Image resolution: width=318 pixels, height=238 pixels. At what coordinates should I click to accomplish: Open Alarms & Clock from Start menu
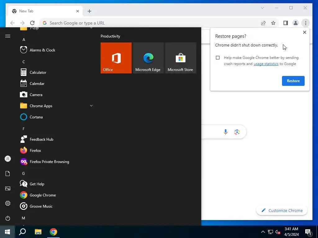(x=57, y=50)
